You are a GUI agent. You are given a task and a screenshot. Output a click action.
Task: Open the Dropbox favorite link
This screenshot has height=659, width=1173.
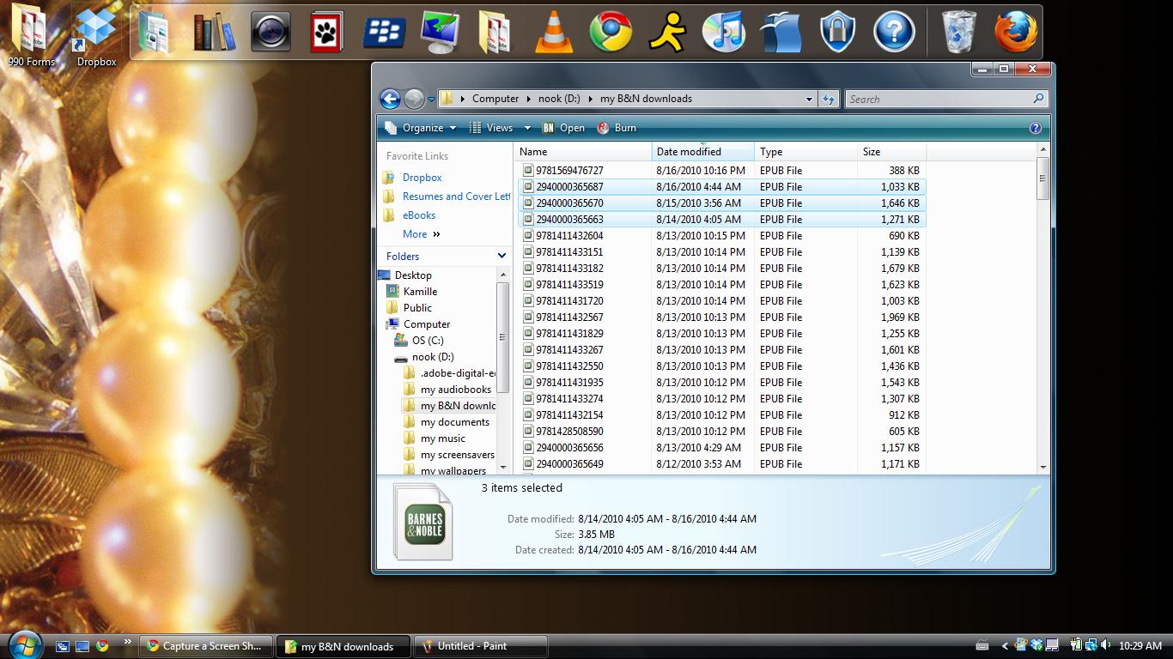point(422,178)
